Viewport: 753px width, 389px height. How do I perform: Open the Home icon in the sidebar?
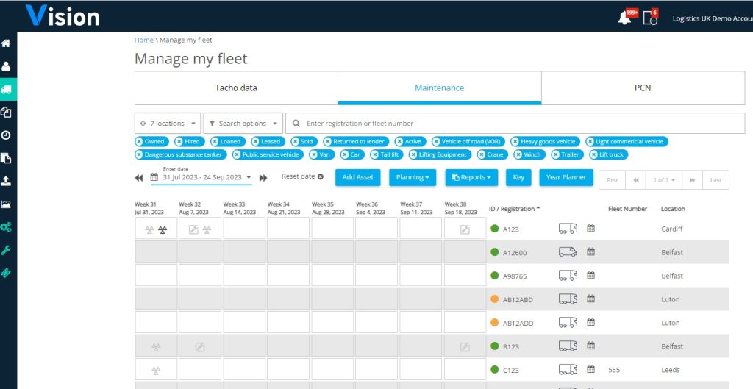tap(6, 43)
